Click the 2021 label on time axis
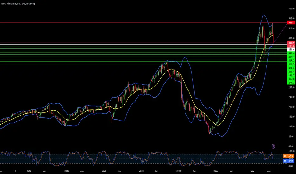Viewport: 296px width, 174px height. [141, 171]
